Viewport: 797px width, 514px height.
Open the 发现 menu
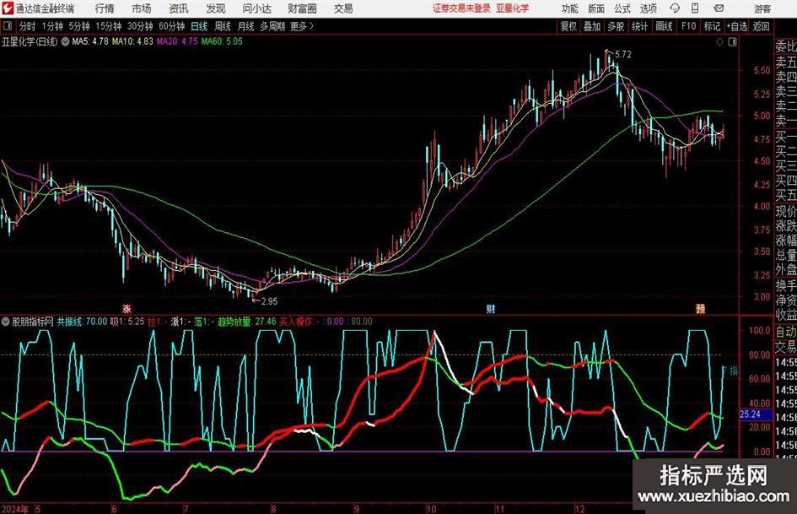coord(216,8)
